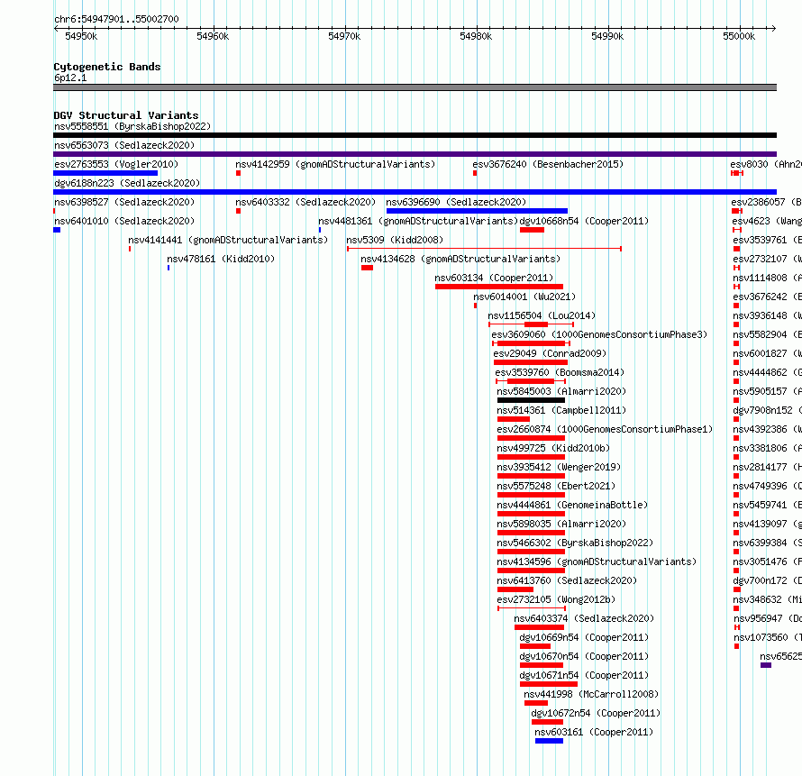Select nsv5582904 label at right edge
This screenshot has height=776, width=802.
click(x=767, y=334)
